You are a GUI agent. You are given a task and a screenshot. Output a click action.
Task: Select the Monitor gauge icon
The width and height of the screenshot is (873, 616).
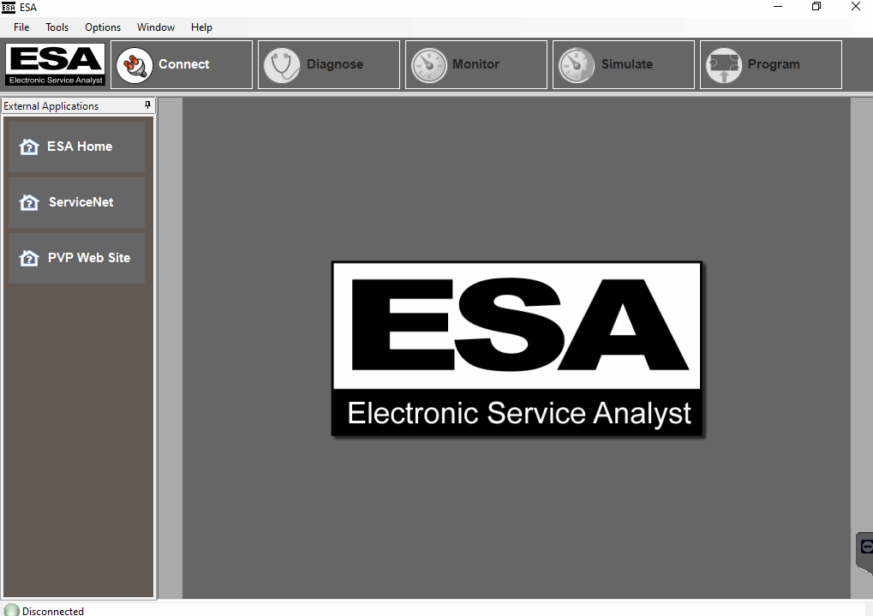click(429, 65)
